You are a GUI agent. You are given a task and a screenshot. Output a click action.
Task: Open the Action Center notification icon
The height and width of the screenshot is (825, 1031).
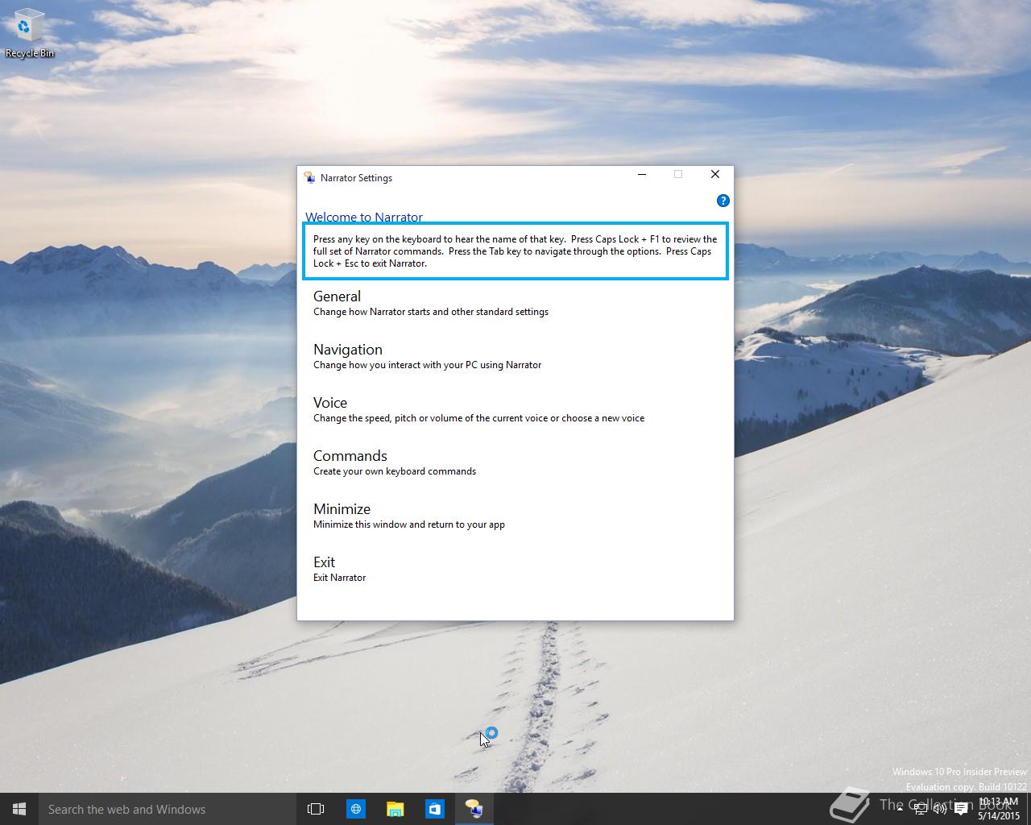(x=961, y=809)
